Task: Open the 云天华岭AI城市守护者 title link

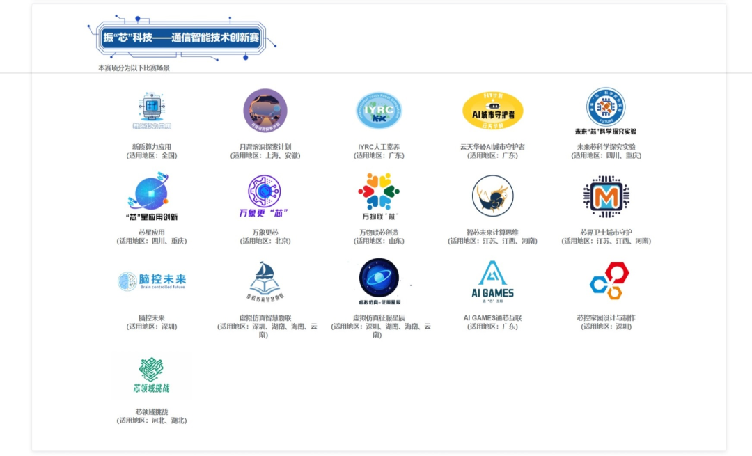Action: [492, 147]
